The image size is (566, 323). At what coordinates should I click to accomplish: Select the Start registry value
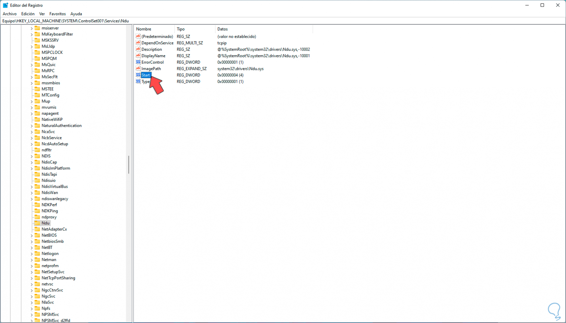pos(146,75)
